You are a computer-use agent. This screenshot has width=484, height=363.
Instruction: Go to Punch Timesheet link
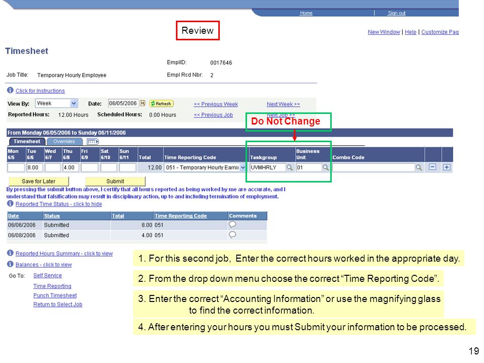[55, 295]
